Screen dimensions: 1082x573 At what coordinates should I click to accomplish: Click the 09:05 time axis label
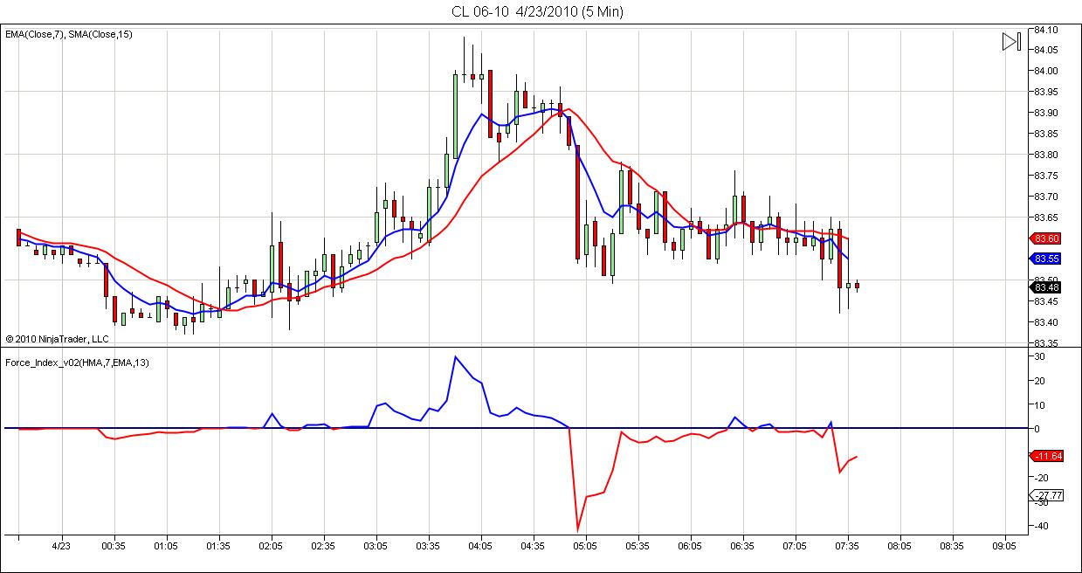click(1004, 546)
